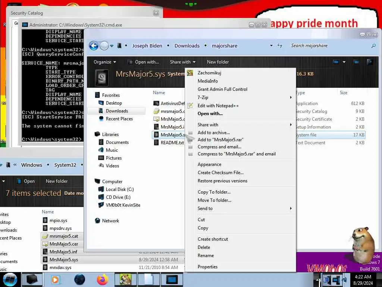The width and height of the screenshot is (382, 287).
Task: Select Downloads in majorshare navigation pane
Action: click(x=117, y=111)
